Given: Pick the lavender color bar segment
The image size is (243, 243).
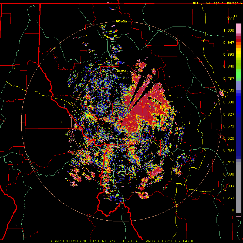Looking at the screenshot, I should click(238, 86).
